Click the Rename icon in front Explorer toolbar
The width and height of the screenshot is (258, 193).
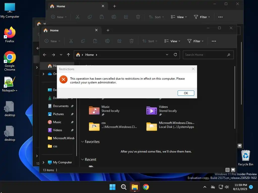pyautogui.click(x=107, y=41)
